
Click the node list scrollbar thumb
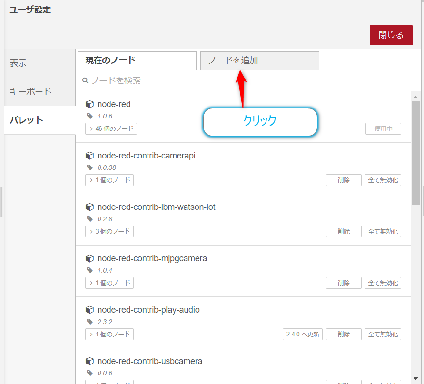coord(415,153)
